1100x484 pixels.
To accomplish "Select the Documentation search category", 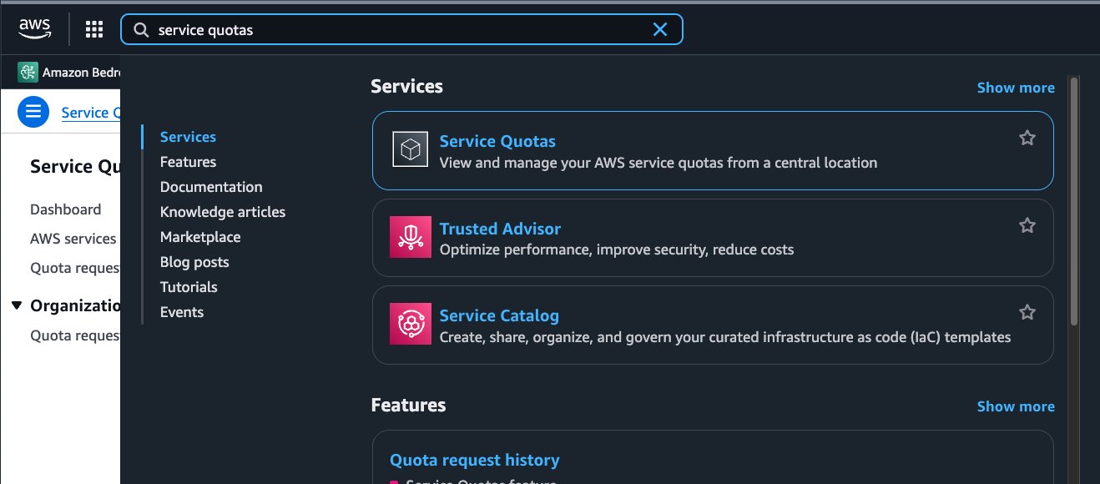I will pyautogui.click(x=211, y=187).
